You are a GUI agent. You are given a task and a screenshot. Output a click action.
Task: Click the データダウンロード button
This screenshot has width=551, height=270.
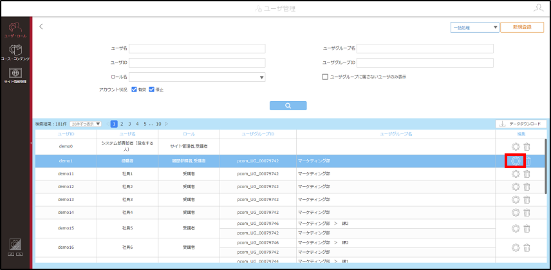521,124
